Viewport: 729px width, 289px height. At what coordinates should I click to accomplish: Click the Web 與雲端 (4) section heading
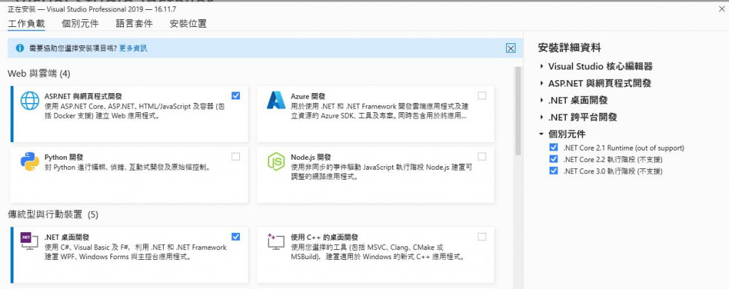pos(39,74)
